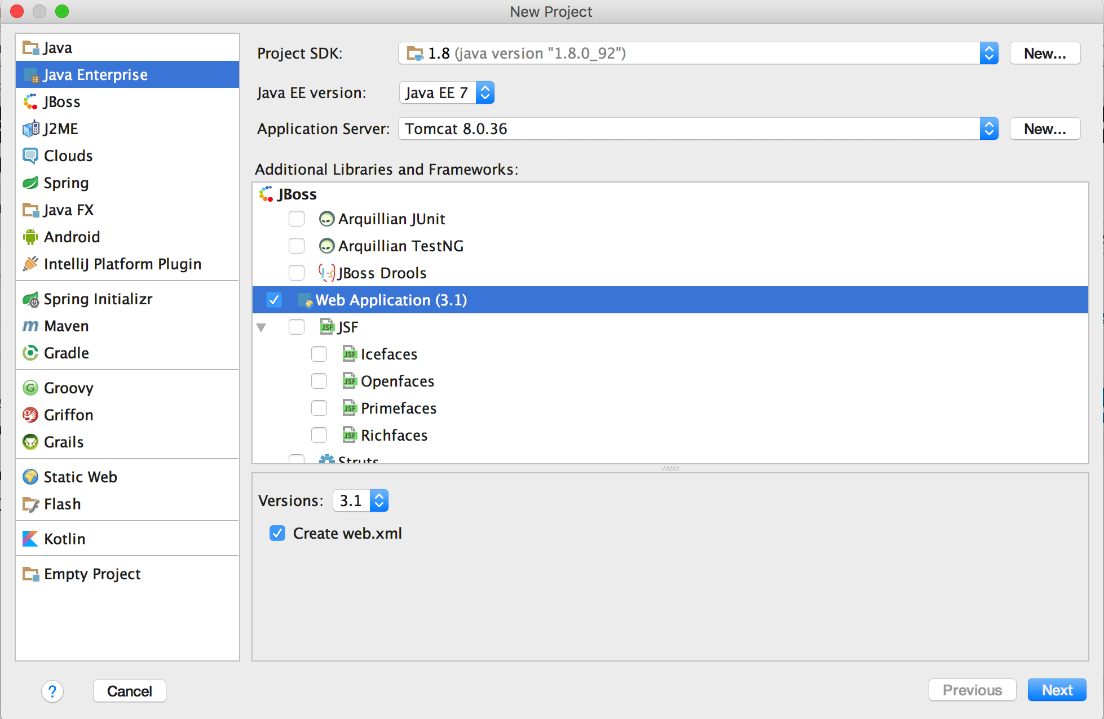Screen dimensions: 1104x719
Task: Click the Android robot icon
Action: 30,237
